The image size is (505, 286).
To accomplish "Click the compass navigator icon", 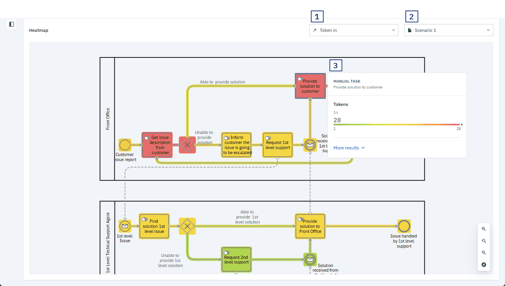I will 484,265.
